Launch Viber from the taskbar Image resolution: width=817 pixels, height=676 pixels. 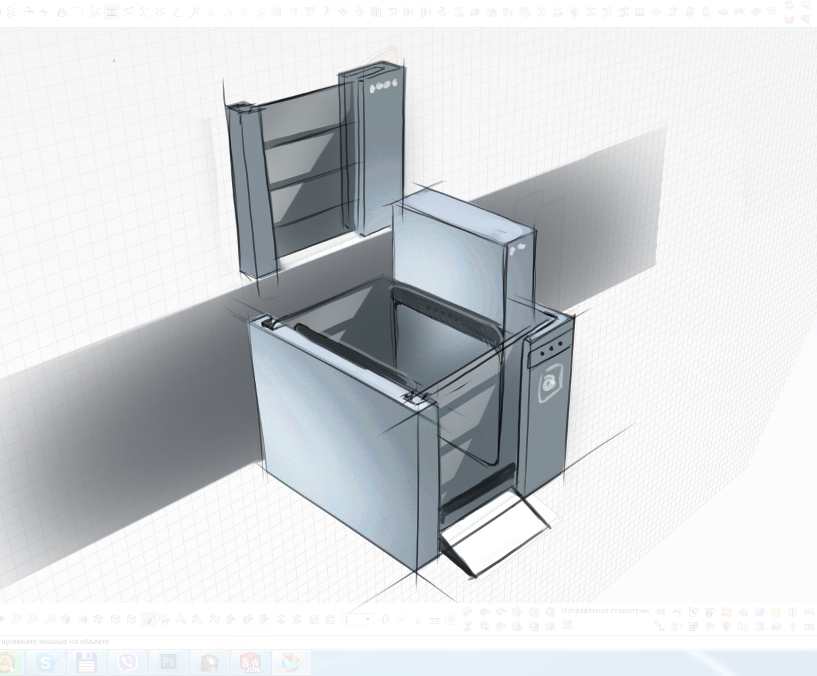click(128, 662)
